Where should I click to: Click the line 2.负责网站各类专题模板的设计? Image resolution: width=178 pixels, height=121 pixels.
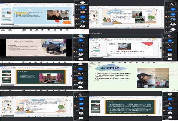[x=112, y=75]
